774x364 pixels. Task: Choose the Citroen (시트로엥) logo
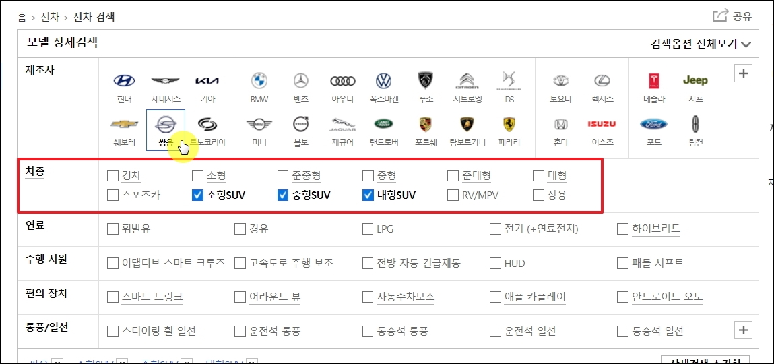coord(466,81)
